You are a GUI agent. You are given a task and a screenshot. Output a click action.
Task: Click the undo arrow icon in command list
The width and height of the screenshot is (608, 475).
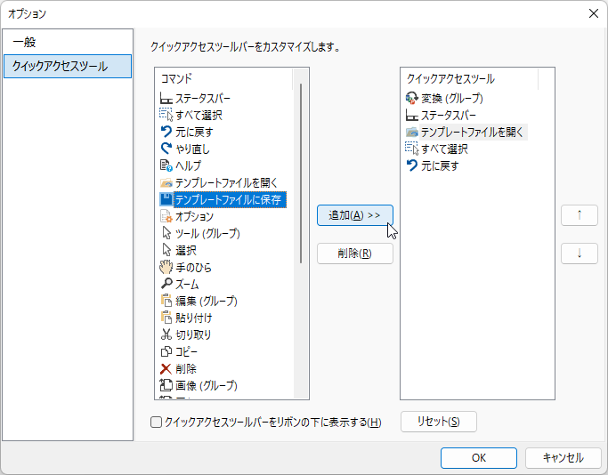point(166,133)
